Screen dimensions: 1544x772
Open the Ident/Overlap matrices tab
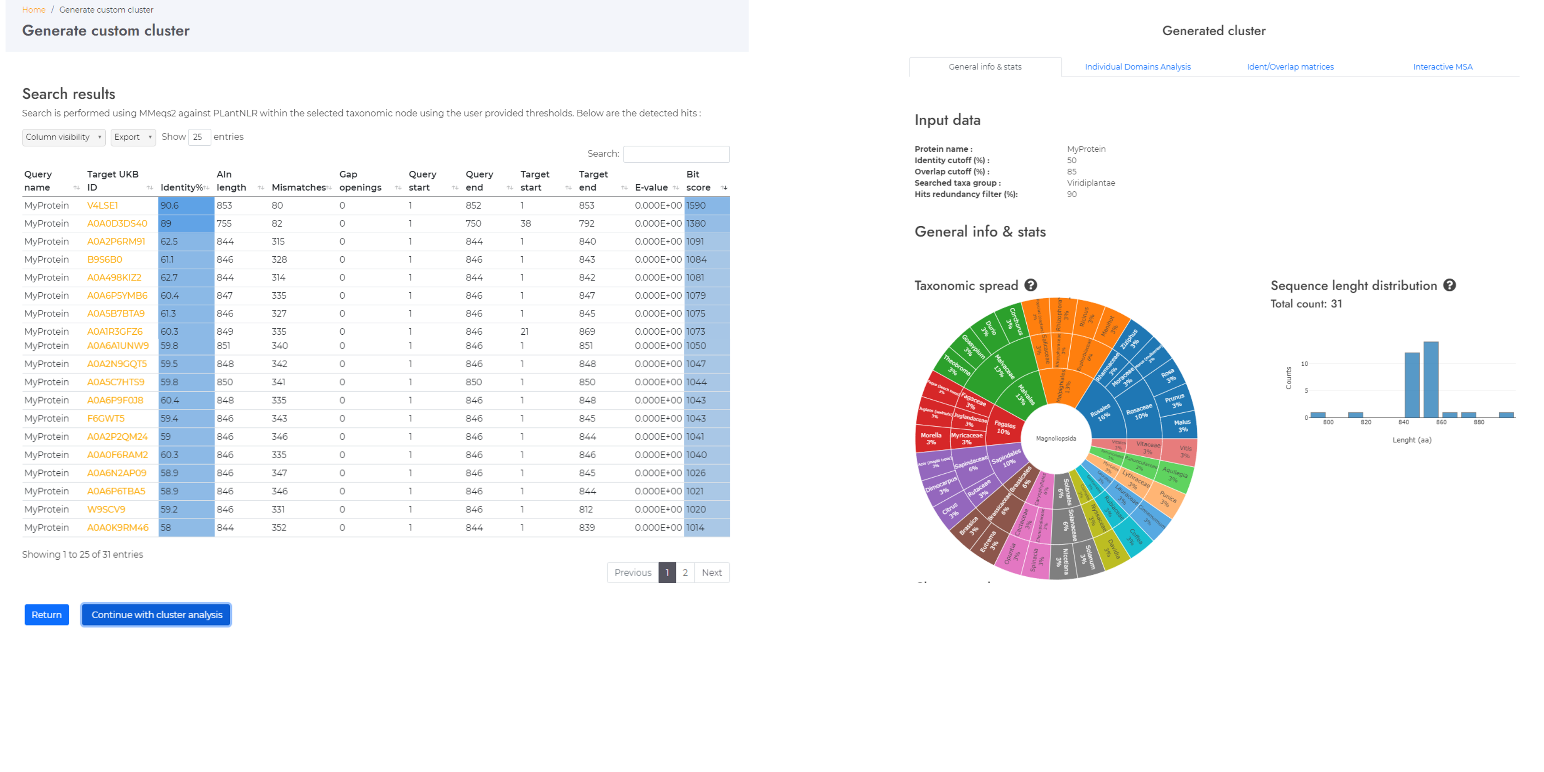point(1290,67)
